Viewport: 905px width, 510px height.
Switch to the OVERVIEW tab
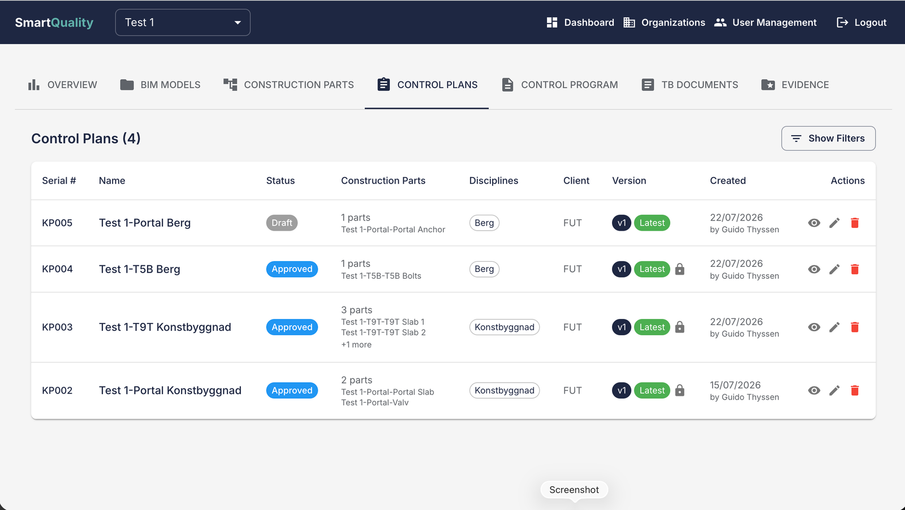point(63,85)
